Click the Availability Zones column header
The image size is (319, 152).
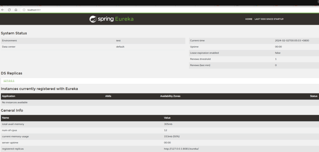click(x=170, y=96)
